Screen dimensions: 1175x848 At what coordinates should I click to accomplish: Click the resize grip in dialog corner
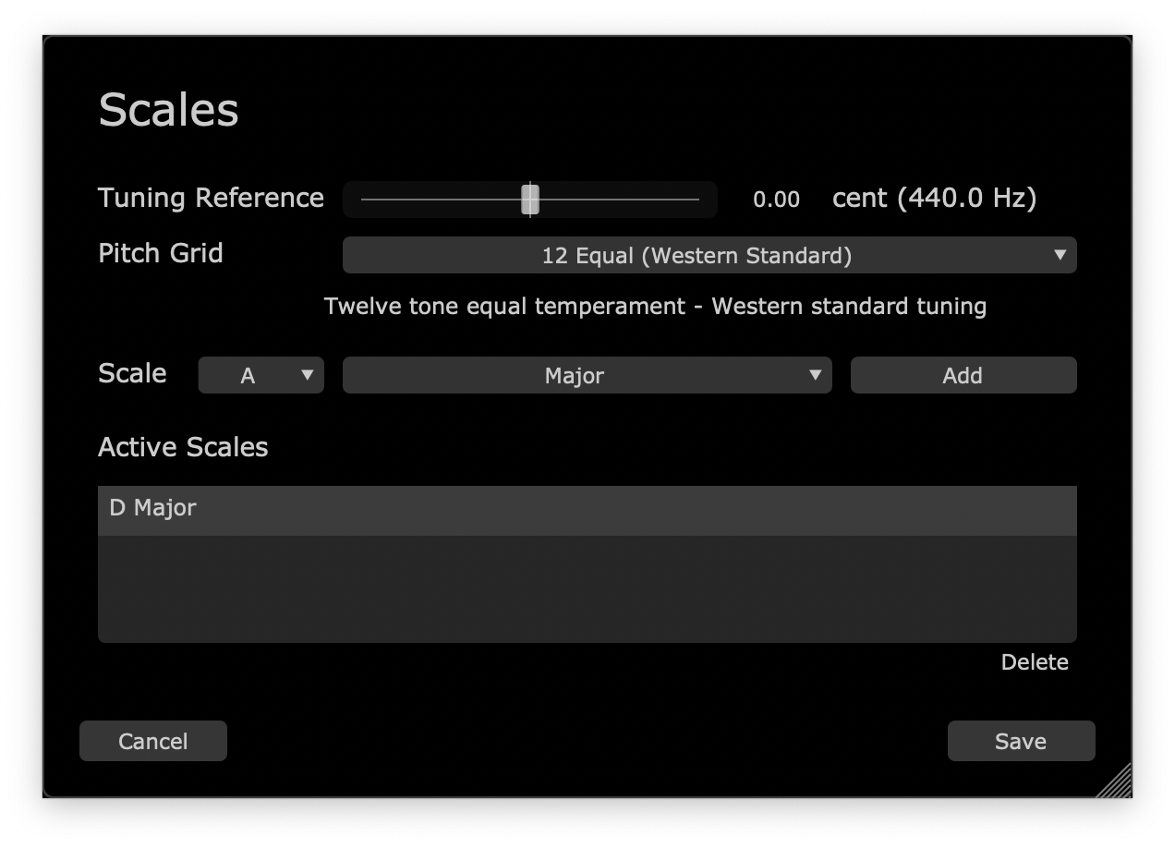pyautogui.click(x=1116, y=781)
